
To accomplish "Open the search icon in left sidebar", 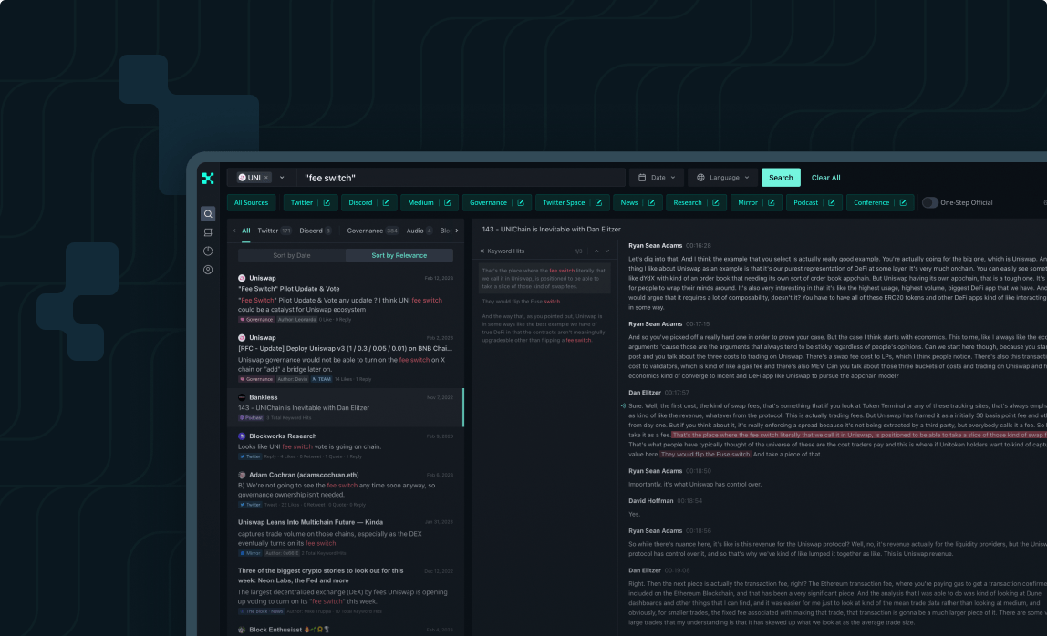I will tap(208, 214).
